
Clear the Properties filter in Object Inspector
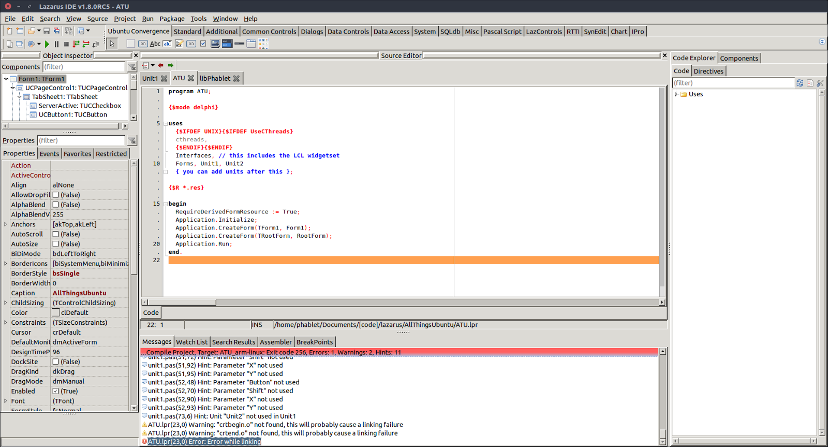(132, 140)
